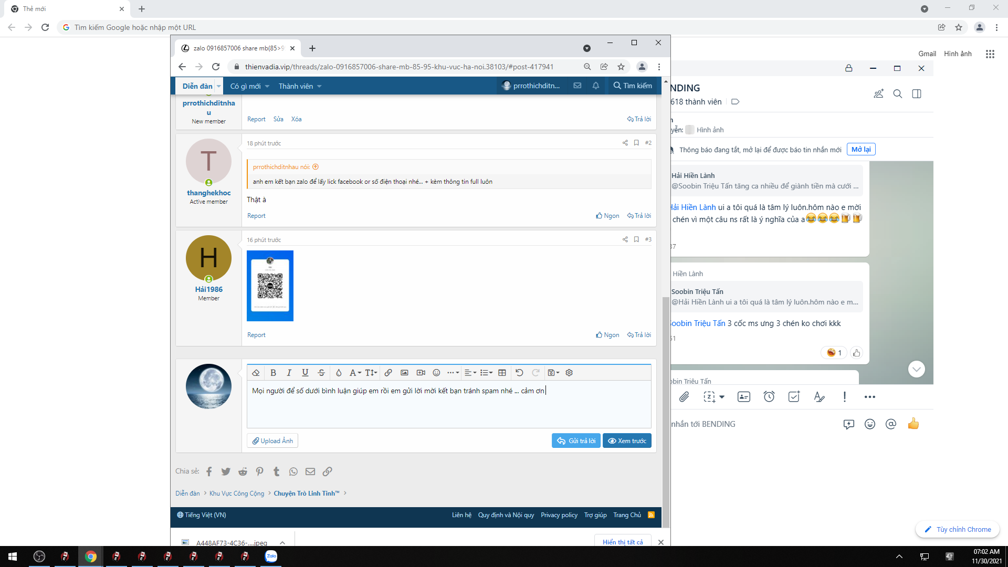
Task: Click the Zalo reminder clock icon
Action: tap(769, 397)
